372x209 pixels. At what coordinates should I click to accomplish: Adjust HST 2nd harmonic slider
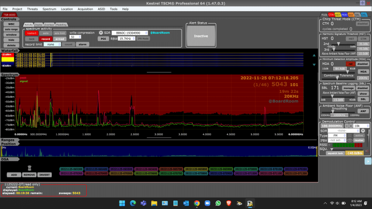(x=339, y=44)
